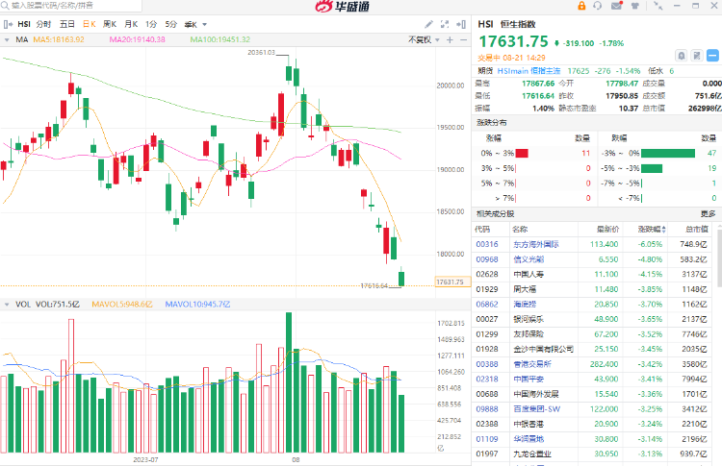Click the alert bell icon beside HSI price
The image size is (722, 466).
[x=682, y=55]
